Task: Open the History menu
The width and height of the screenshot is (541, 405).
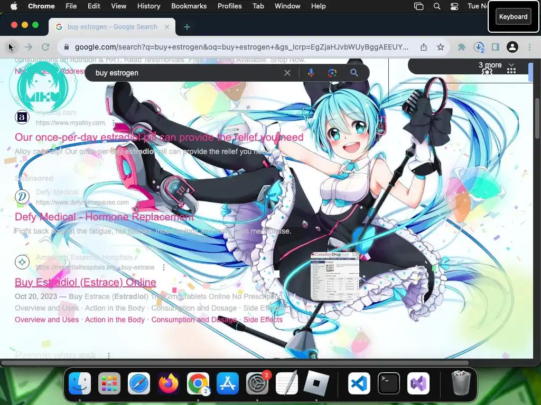Action: click(x=148, y=6)
